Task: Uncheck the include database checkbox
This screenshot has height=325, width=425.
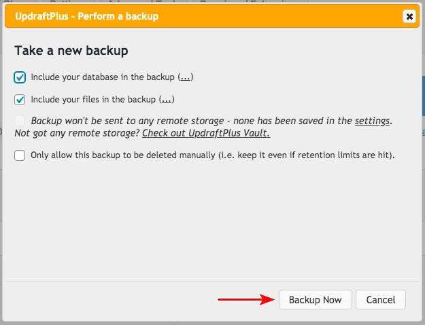Action: (x=20, y=77)
